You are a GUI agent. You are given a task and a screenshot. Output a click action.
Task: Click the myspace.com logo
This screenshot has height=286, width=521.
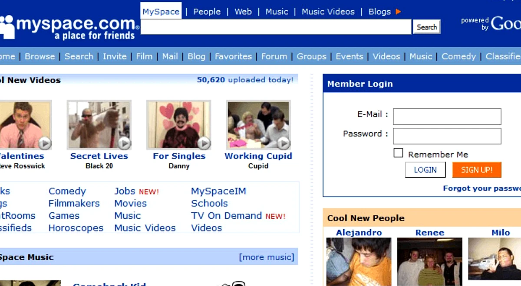[69, 28]
